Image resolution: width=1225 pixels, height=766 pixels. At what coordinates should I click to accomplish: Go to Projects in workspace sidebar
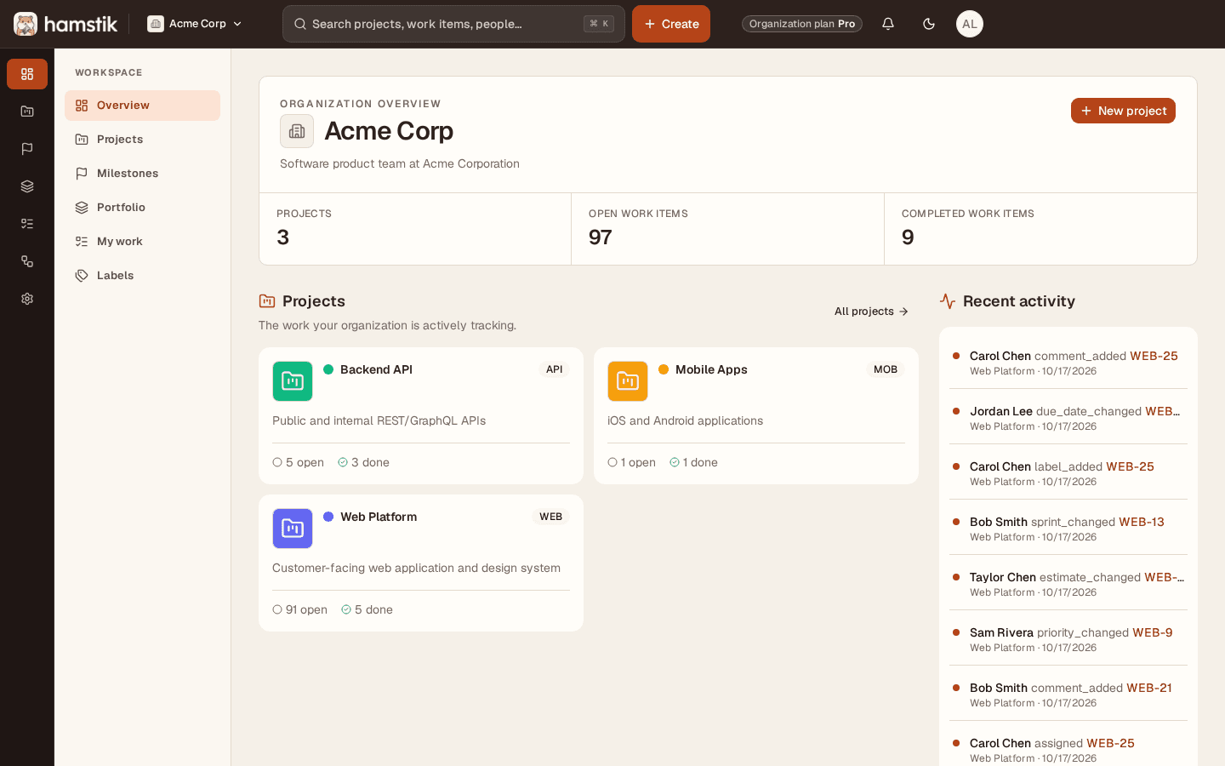(x=142, y=140)
